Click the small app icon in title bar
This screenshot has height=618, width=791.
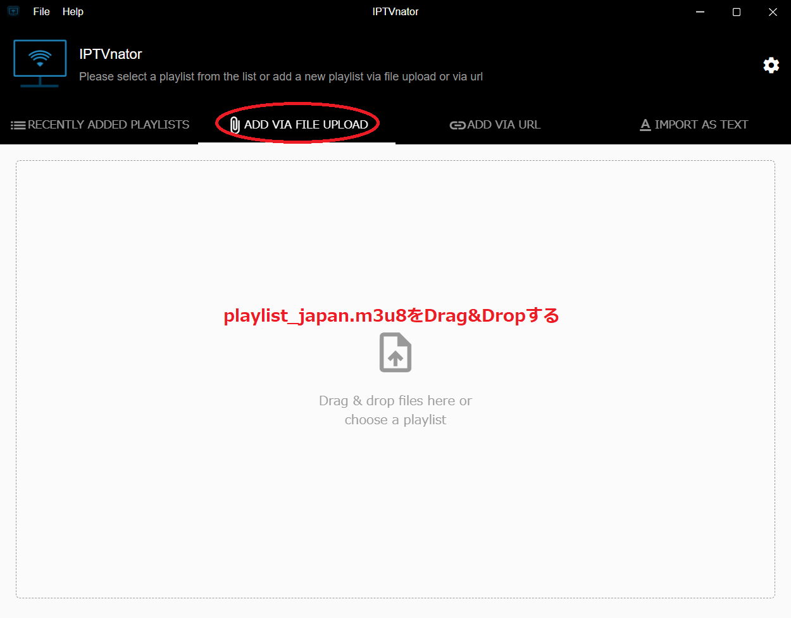[13, 11]
